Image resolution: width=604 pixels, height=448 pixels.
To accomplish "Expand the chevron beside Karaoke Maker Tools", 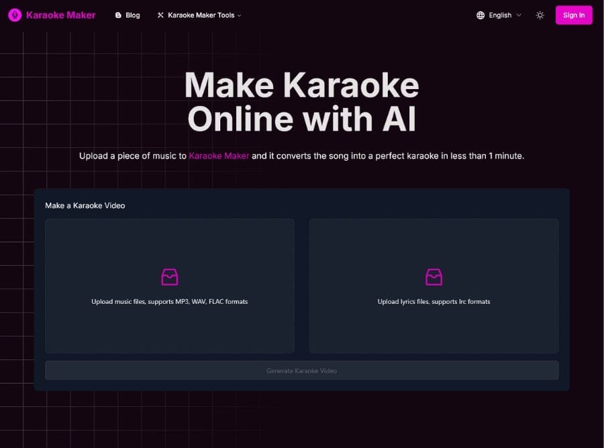I will 240,15.
